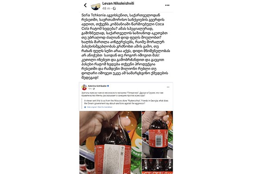Open the 48 m post timestamp

pos(106,9)
